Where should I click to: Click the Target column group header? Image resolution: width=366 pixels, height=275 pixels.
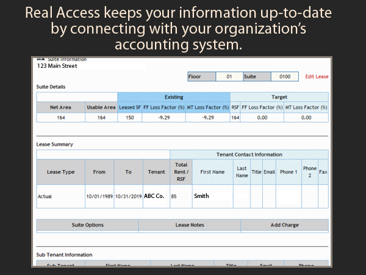[279, 97]
